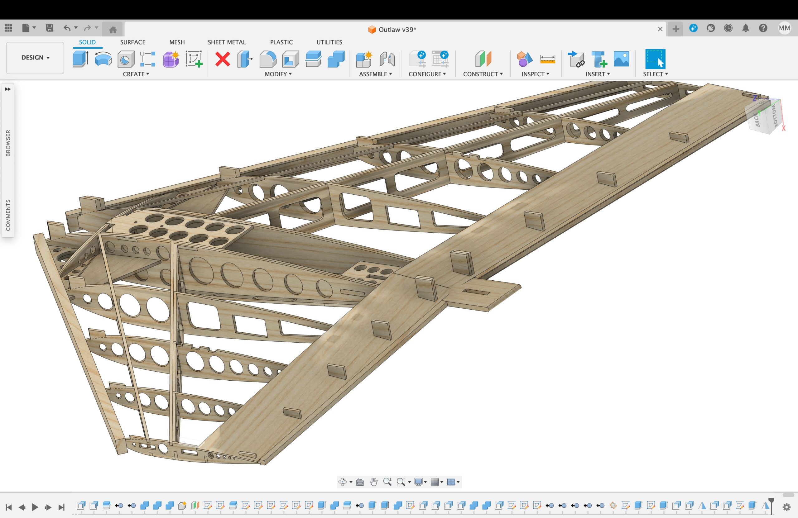Open the Insert Image icon

tap(621, 59)
